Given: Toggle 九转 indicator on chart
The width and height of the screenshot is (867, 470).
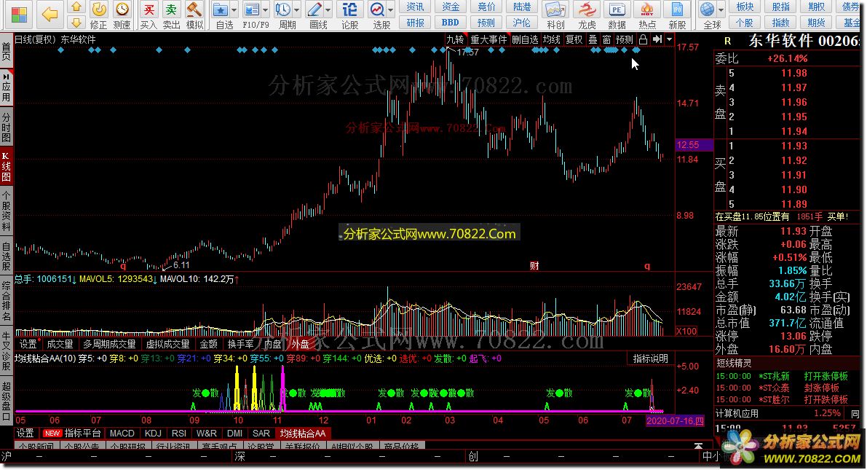Looking at the screenshot, I should tap(456, 39).
